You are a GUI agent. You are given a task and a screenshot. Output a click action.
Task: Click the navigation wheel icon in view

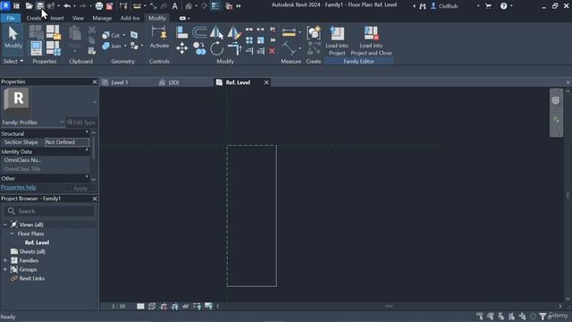tap(556, 100)
